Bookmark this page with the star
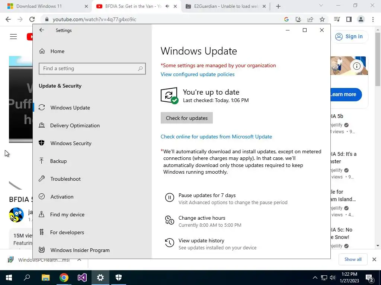This screenshot has width=381, height=285. [322, 19]
